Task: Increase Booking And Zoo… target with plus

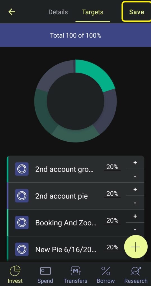Action: pos(135,216)
